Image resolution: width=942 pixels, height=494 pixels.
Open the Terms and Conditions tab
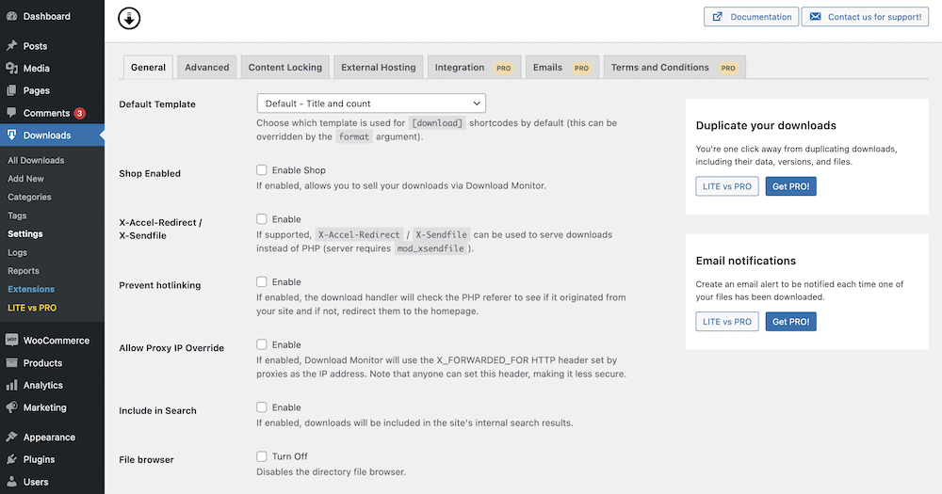tap(674, 67)
